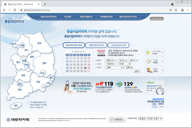Click calendar date 31
192x128 pixels.
point(85,71)
